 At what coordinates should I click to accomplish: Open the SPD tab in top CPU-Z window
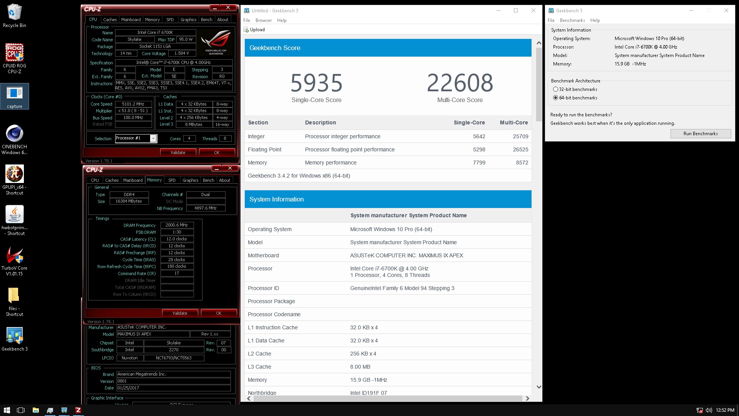click(170, 20)
